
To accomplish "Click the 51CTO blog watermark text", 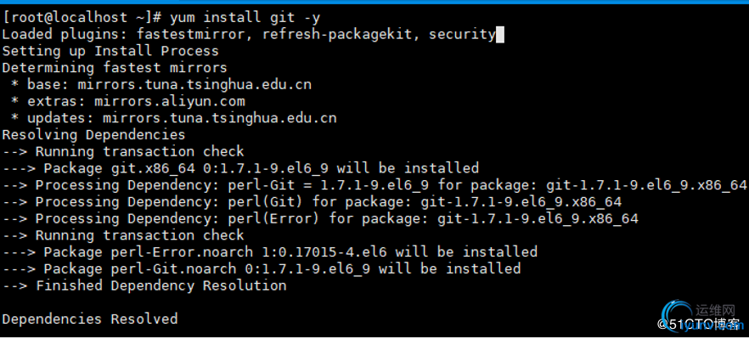I will tap(698, 325).
